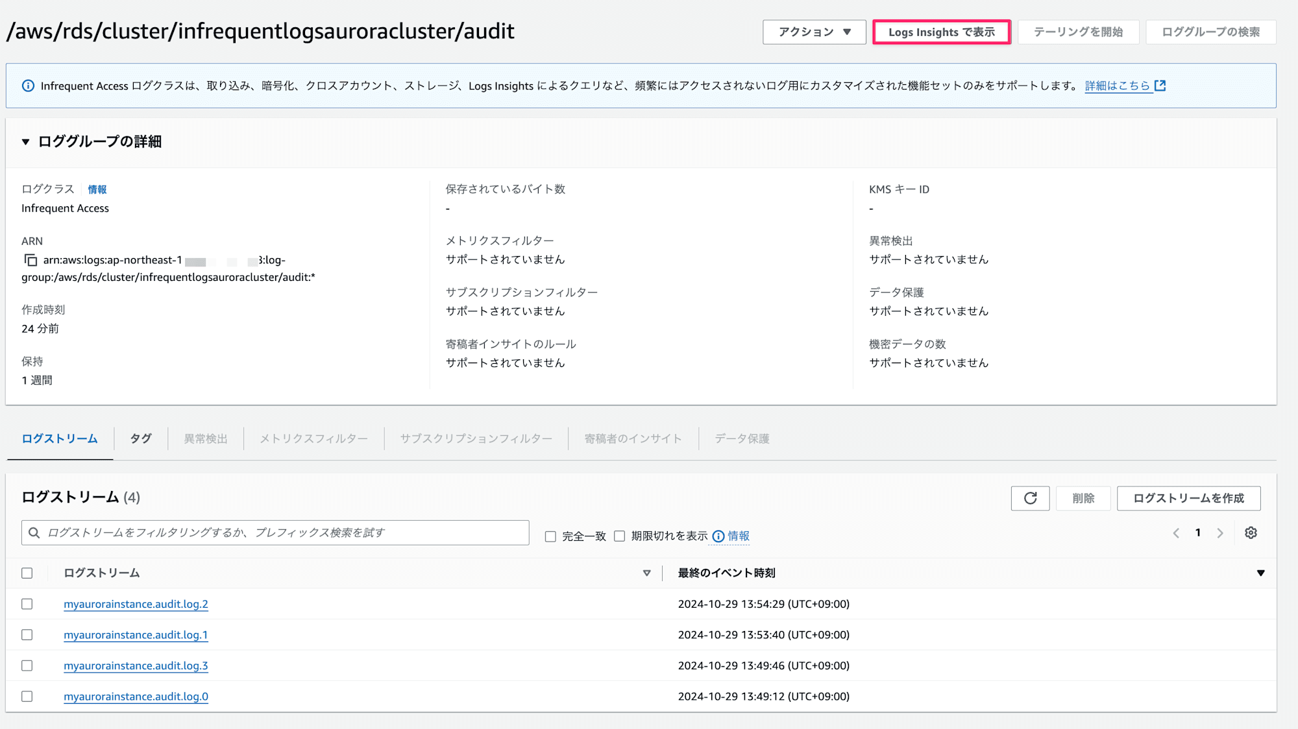
Task: Click the 情報 link next to ログクラス
Action: point(97,189)
